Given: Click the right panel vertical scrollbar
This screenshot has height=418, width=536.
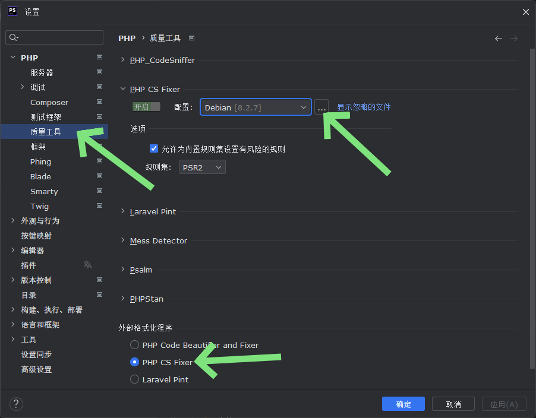Looking at the screenshot, I should click(532, 208).
